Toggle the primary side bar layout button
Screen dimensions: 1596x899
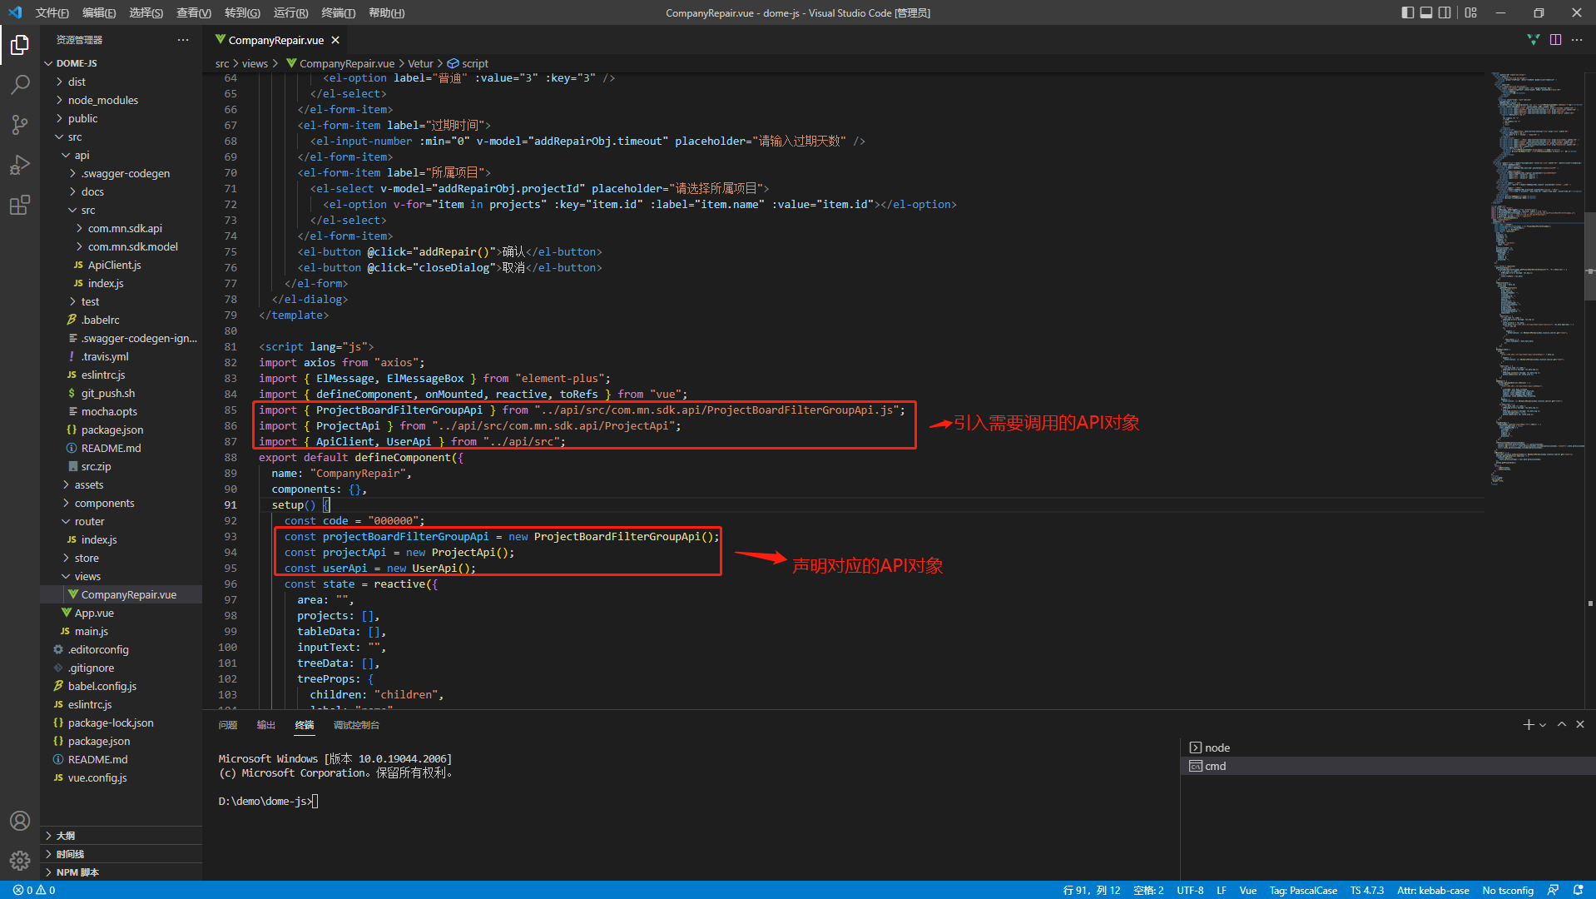[1407, 12]
